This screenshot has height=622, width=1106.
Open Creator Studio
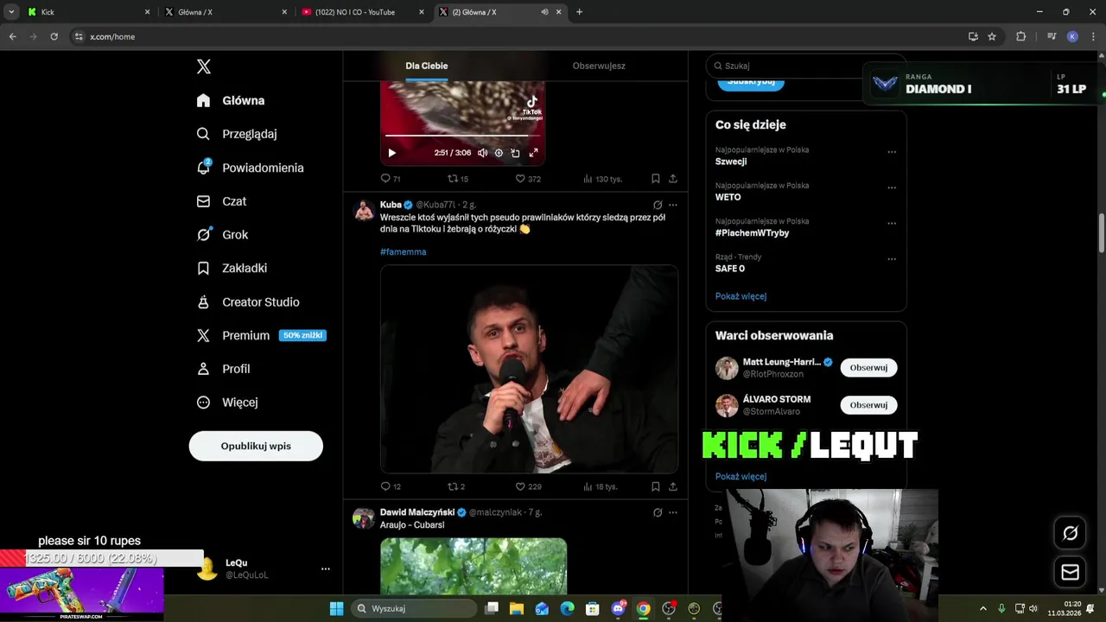248,301
